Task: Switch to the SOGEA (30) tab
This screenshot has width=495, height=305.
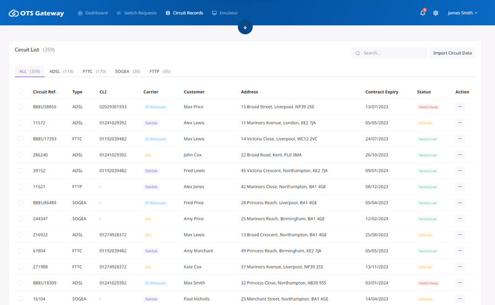Action: (x=127, y=71)
